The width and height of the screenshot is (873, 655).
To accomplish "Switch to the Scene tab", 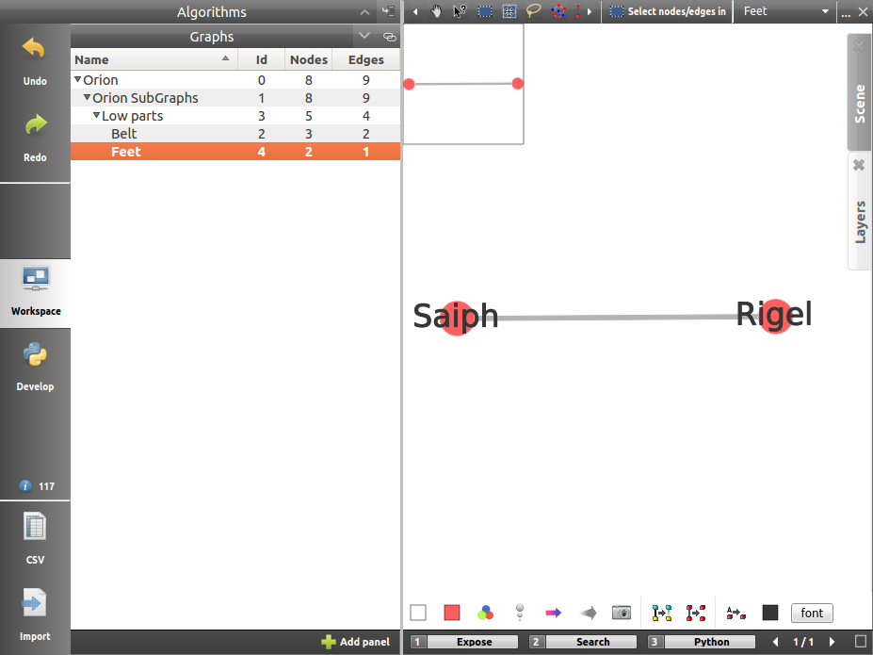I will [859, 104].
